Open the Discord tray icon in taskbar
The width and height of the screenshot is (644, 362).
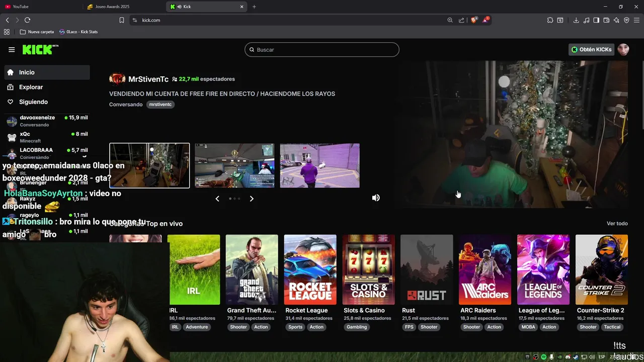(x=568, y=357)
